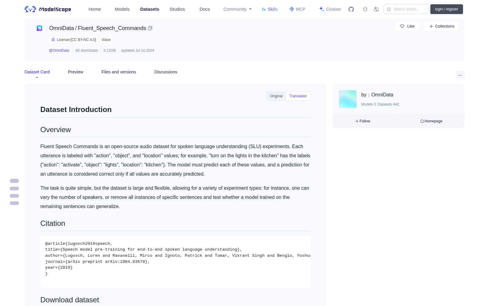
Task: Click the "3.12GB" size text
Action: 109,50
